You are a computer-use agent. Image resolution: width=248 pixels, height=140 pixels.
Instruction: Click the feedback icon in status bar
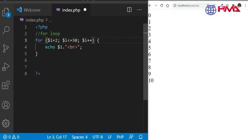[x=131, y=137]
